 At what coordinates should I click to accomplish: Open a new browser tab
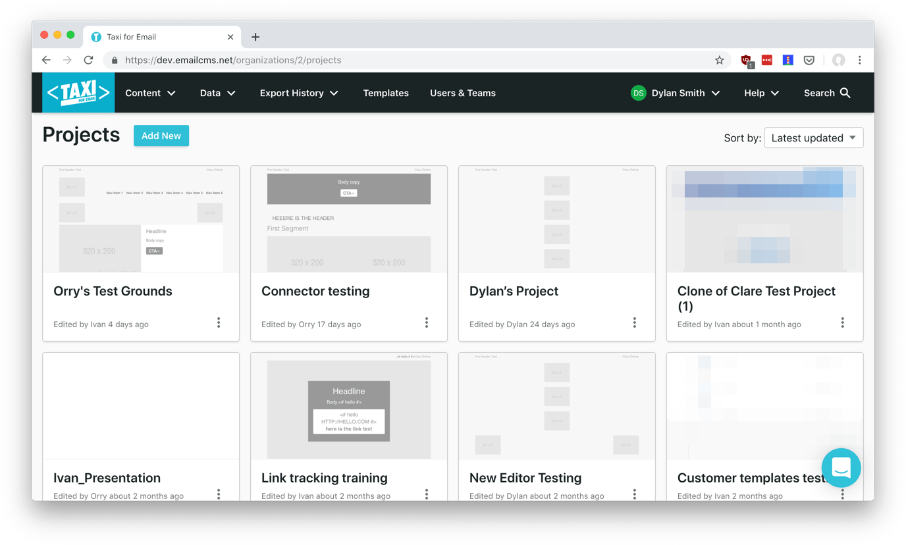pos(255,37)
